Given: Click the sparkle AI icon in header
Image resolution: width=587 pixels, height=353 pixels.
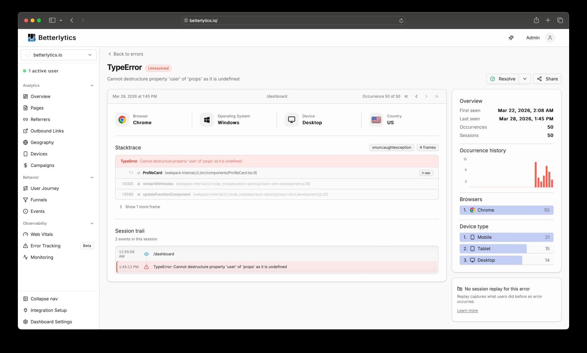Looking at the screenshot, I should pyautogui.click(x=511, y=38).
